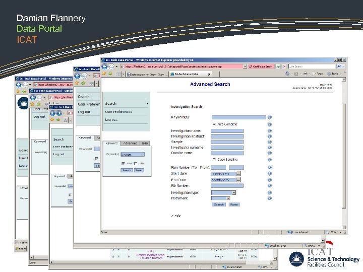The width and height of the screenshot is (363, 272).
Task: Click the Print icon in the front window command bar
Action: [x=306, y=74]
